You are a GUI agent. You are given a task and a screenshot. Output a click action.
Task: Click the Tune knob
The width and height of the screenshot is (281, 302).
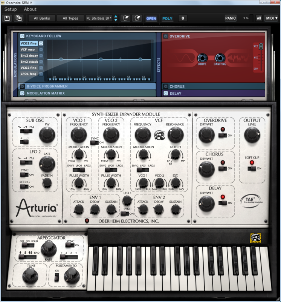point(30,277)
